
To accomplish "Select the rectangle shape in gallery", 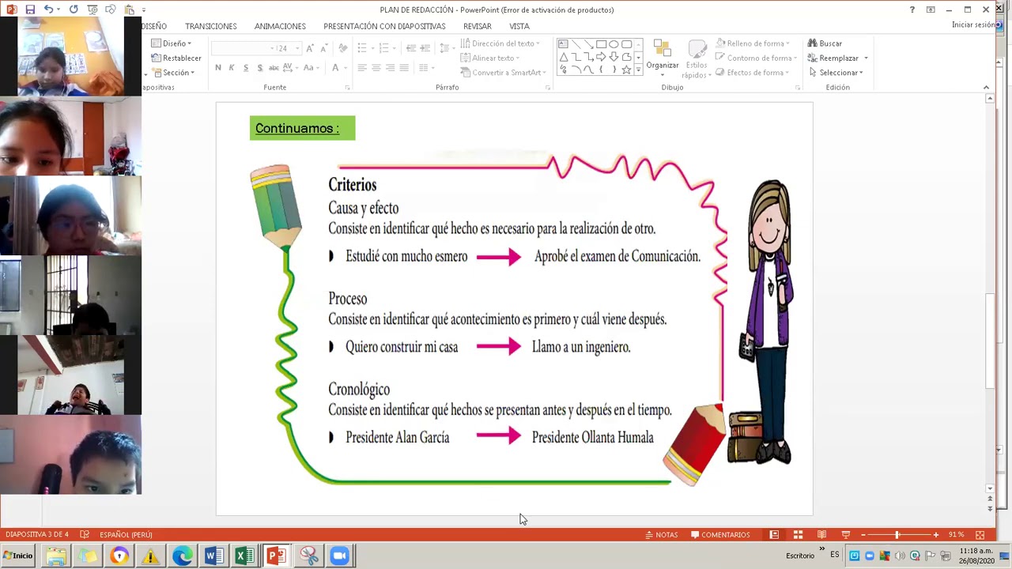I will [601, 44].
